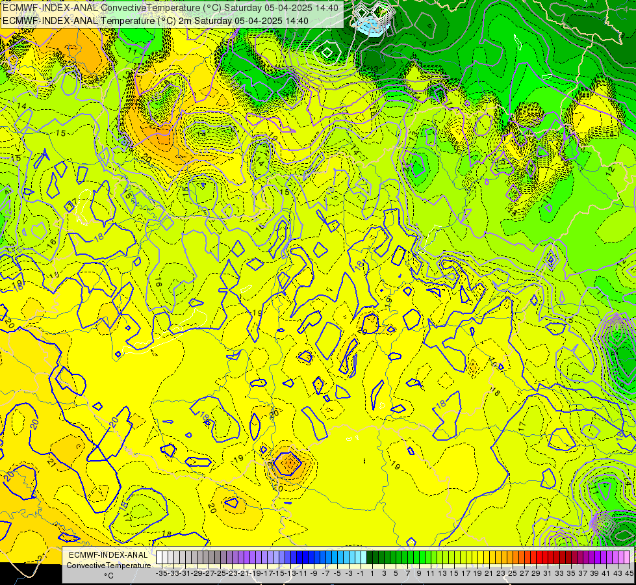Pick the bright green swatch above legend 9
The height and width of the screenshot is (585, 636).
tap(416, 558)
